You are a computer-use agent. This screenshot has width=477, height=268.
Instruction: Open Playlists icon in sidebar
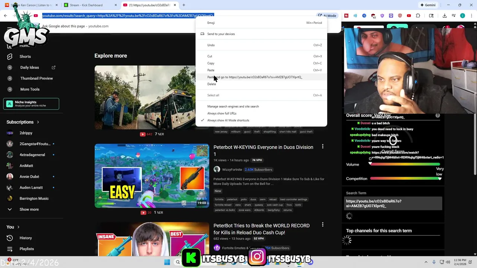[10, 249]
